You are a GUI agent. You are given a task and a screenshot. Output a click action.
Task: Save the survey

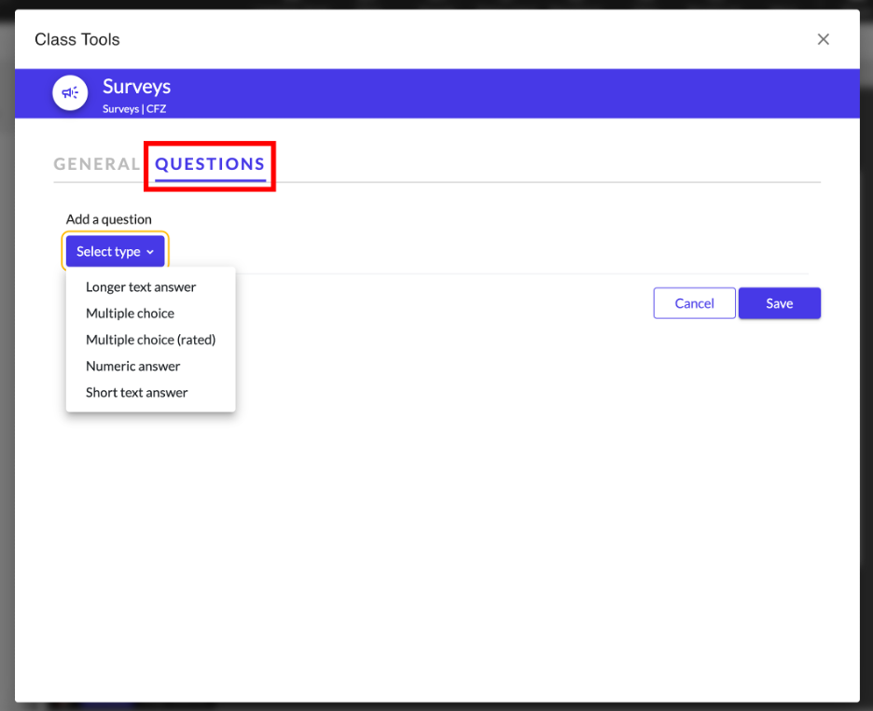coord(779,303)
